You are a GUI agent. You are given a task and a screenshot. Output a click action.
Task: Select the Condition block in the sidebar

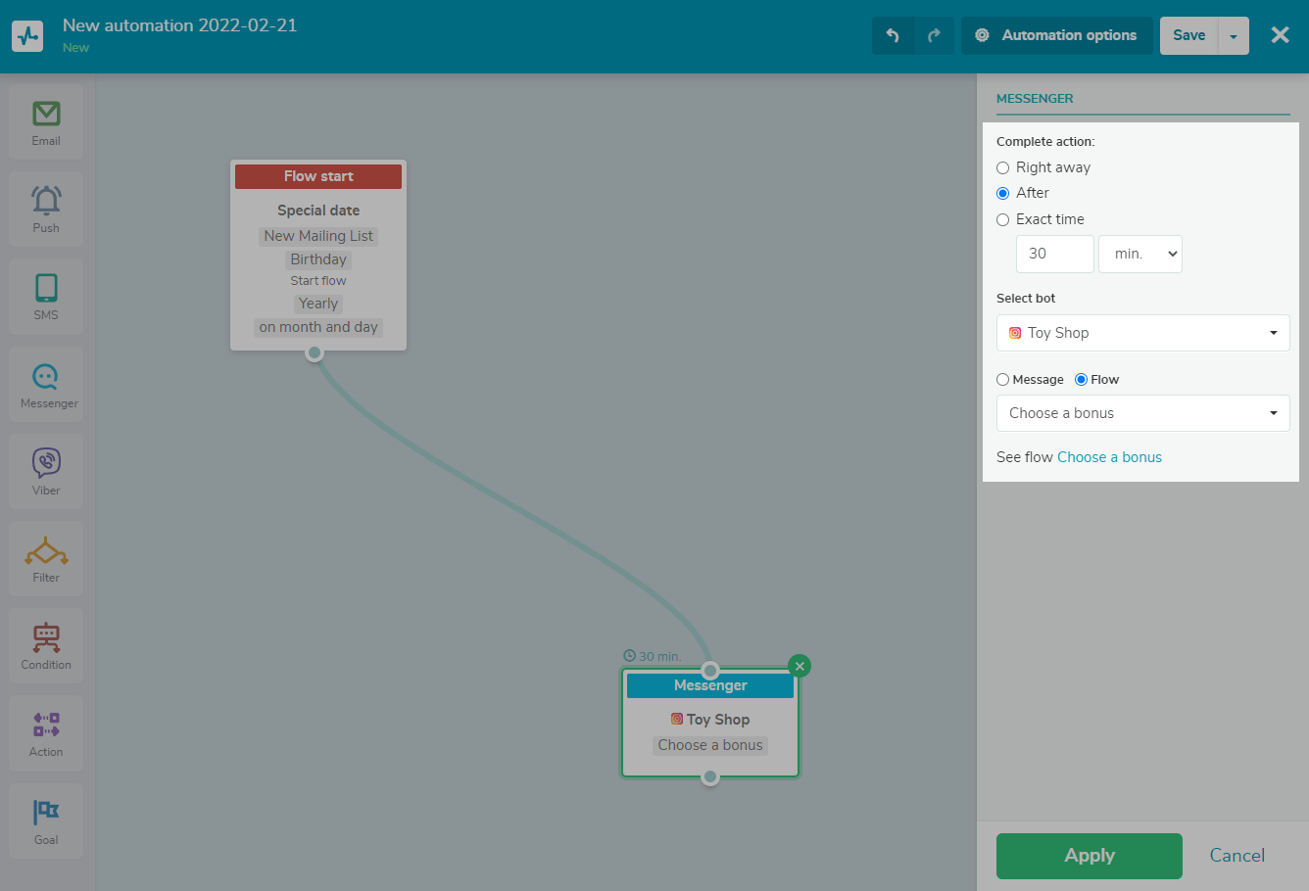coord(45,644)
